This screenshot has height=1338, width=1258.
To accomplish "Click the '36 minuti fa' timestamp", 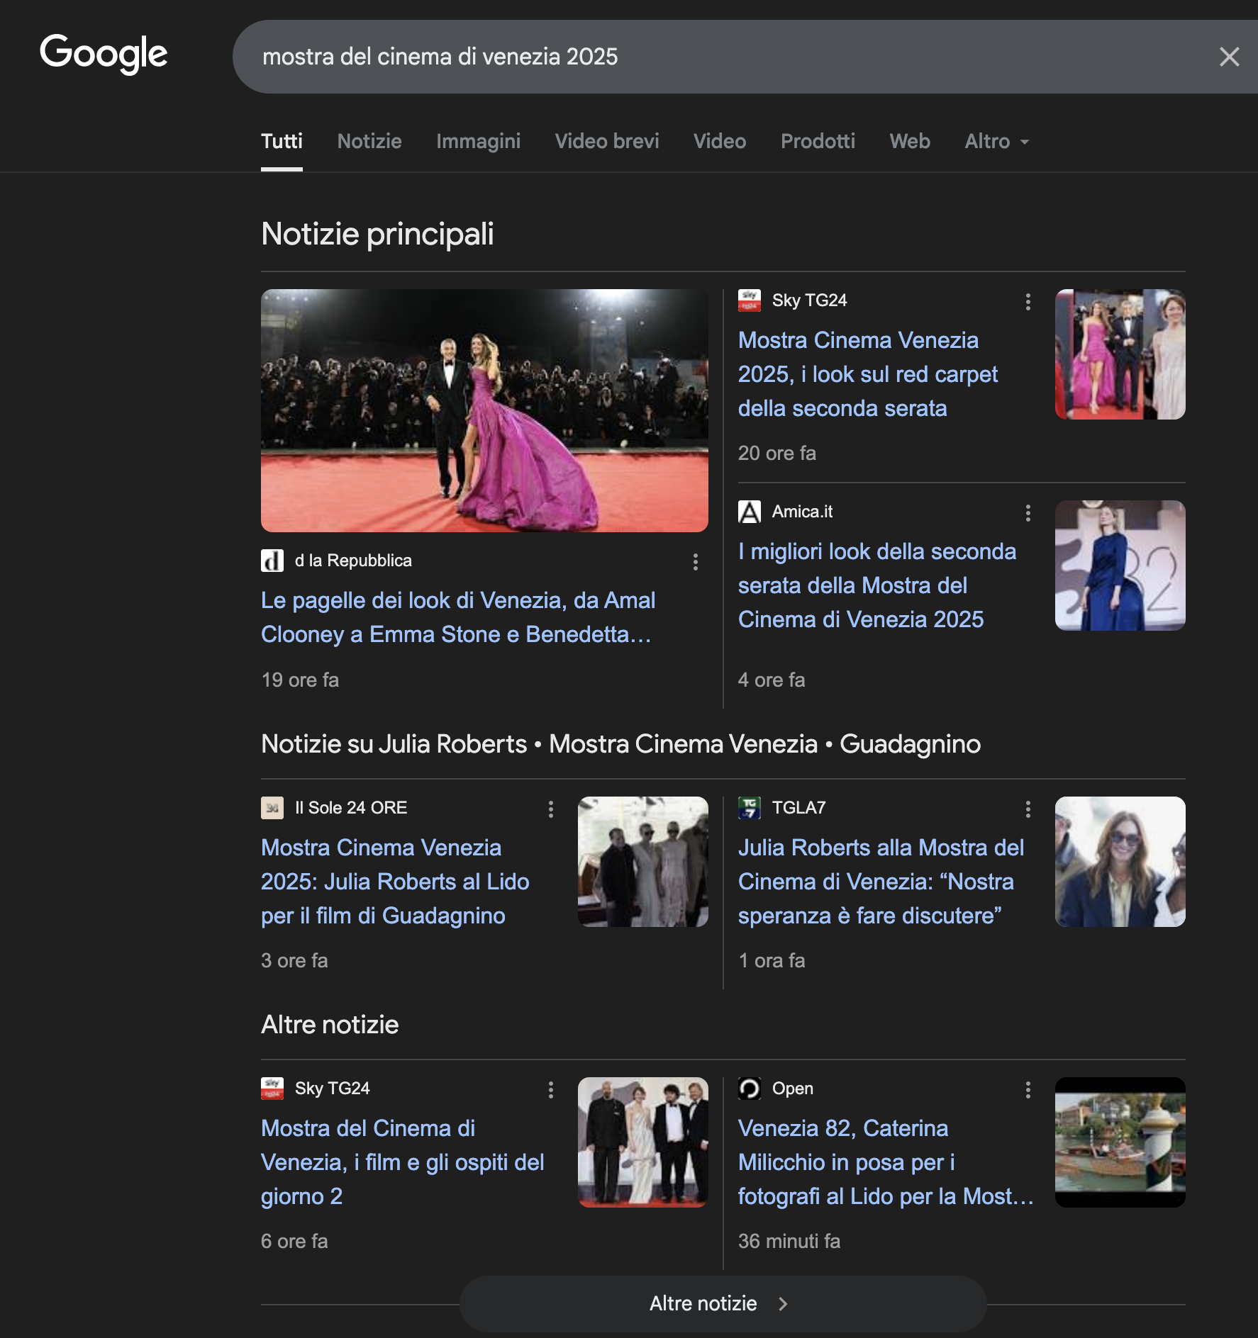I will (789, 1242).
